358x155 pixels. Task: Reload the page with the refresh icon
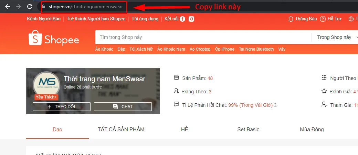pos(30,7)
